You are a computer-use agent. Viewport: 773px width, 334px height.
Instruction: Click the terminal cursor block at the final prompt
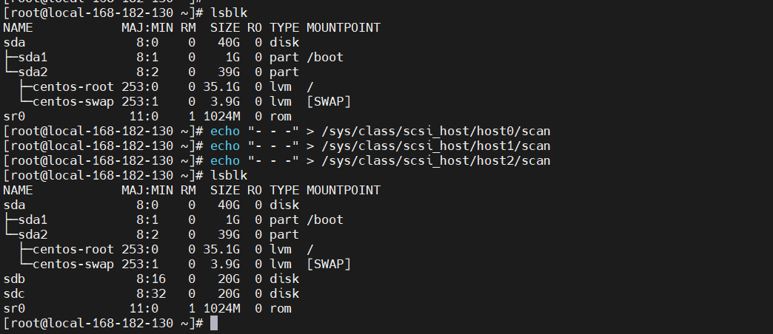pyautogui.click(x=214, y=323)
